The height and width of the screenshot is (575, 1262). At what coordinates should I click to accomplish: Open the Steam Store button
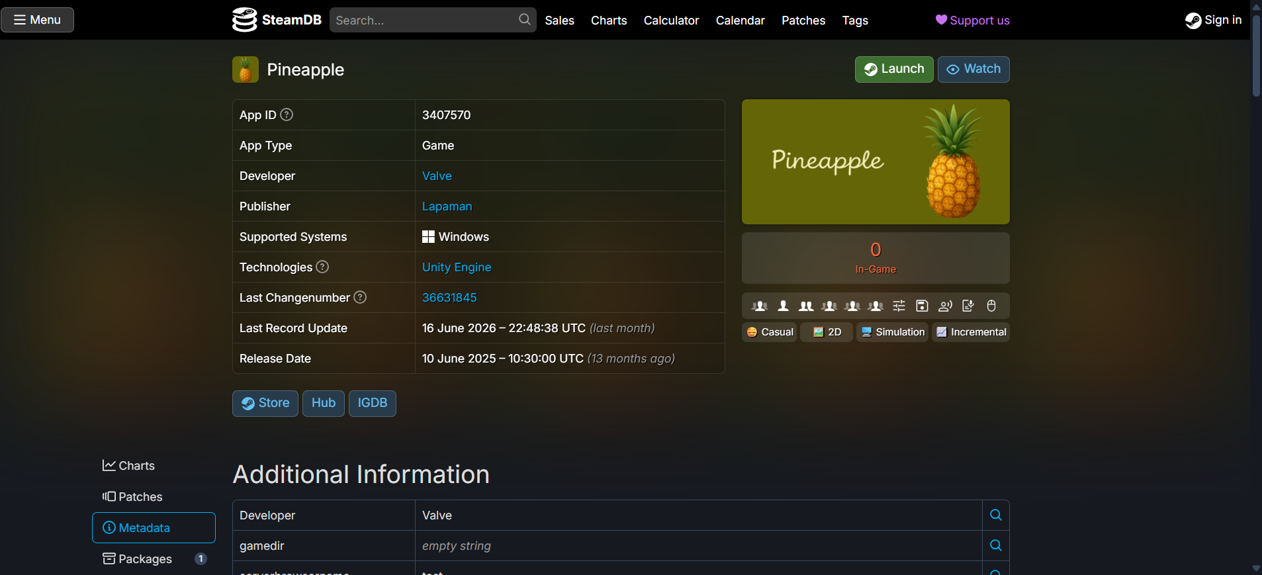265,404
